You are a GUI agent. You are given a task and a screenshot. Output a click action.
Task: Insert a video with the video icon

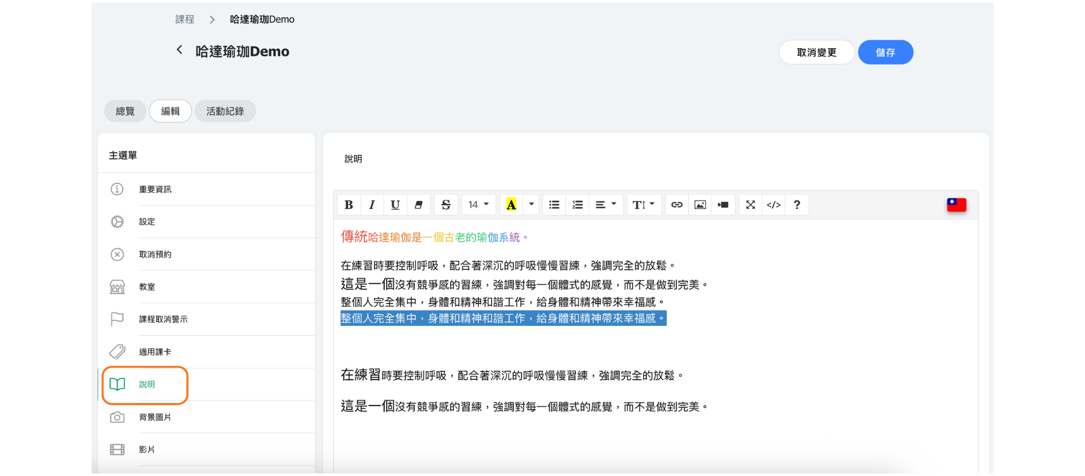pyautogui.click(x=723, y=205)
